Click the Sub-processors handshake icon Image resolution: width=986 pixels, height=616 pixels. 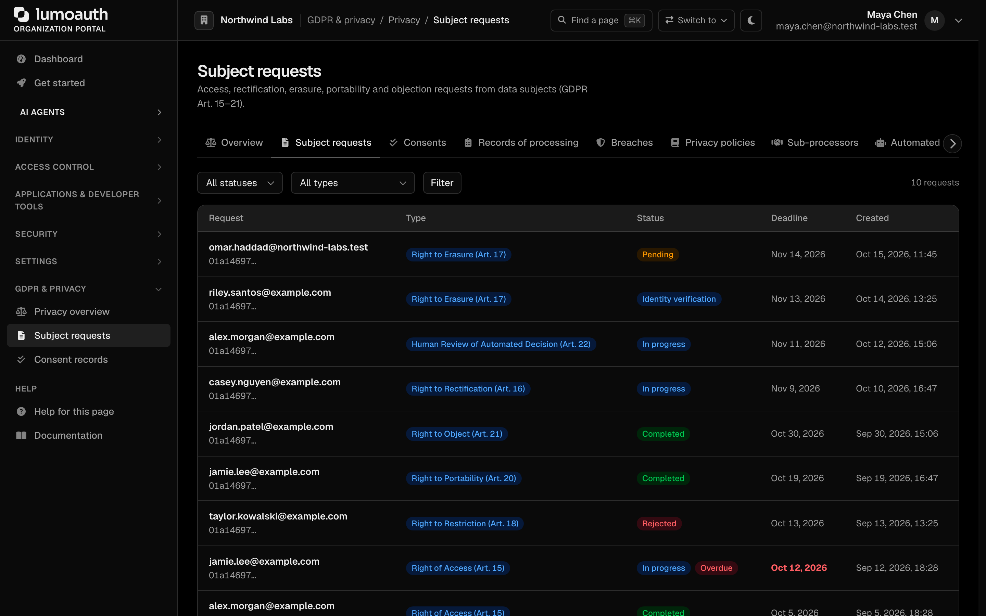point(777,143)
